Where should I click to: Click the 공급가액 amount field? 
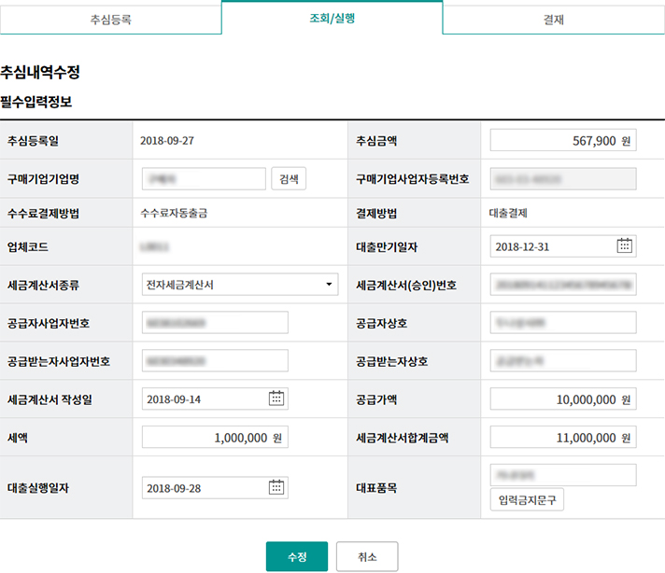click(562, 399)
